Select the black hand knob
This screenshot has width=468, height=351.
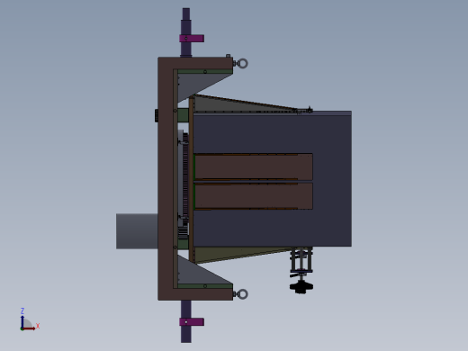click(301, 287)
